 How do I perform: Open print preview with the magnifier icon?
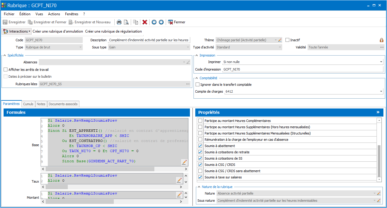tap(126, 22)
